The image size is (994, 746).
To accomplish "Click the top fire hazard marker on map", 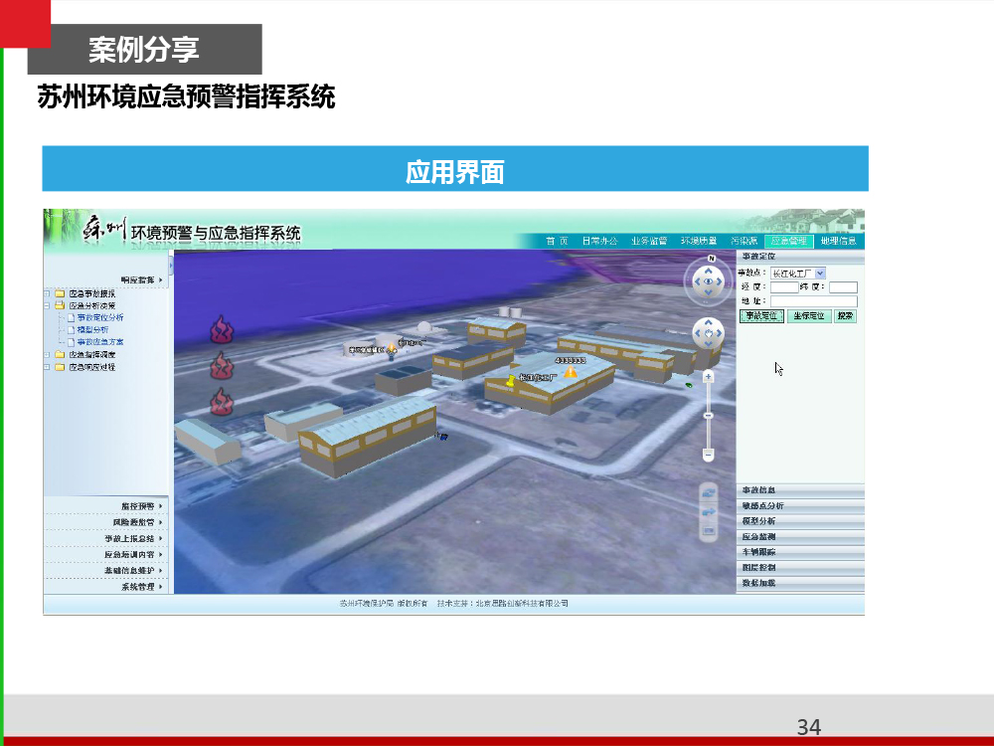I will 221,329.
